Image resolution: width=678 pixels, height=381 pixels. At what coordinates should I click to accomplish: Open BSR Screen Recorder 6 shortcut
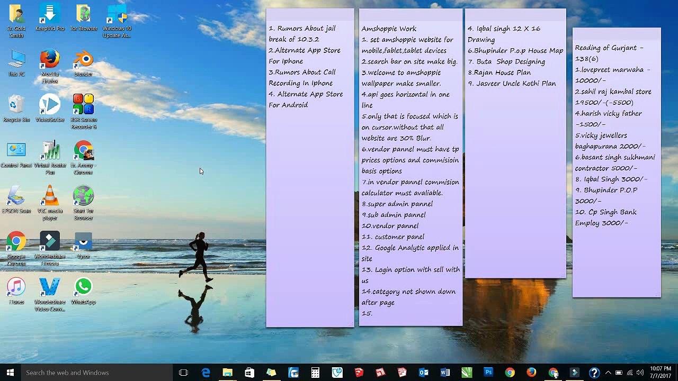point(83,112)
